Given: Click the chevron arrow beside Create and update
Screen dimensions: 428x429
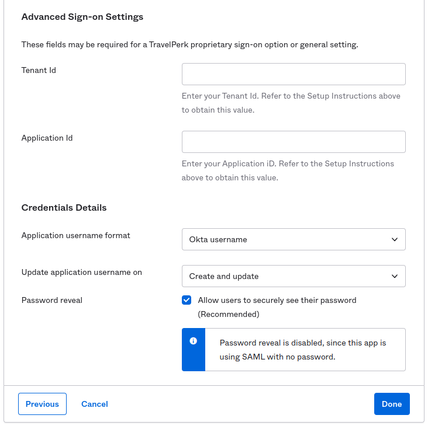Looking at the screenshot, I should pyautogui.click(x=395, y=276).
